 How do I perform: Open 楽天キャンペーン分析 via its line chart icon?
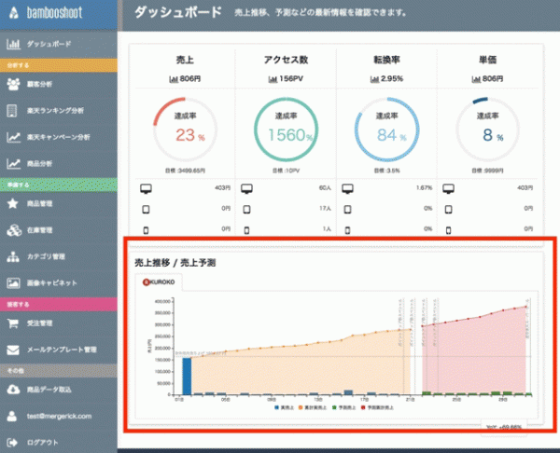14,137
